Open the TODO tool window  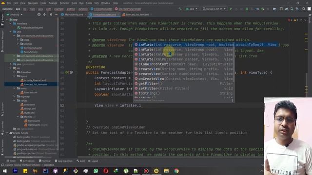tap(11, 161)
